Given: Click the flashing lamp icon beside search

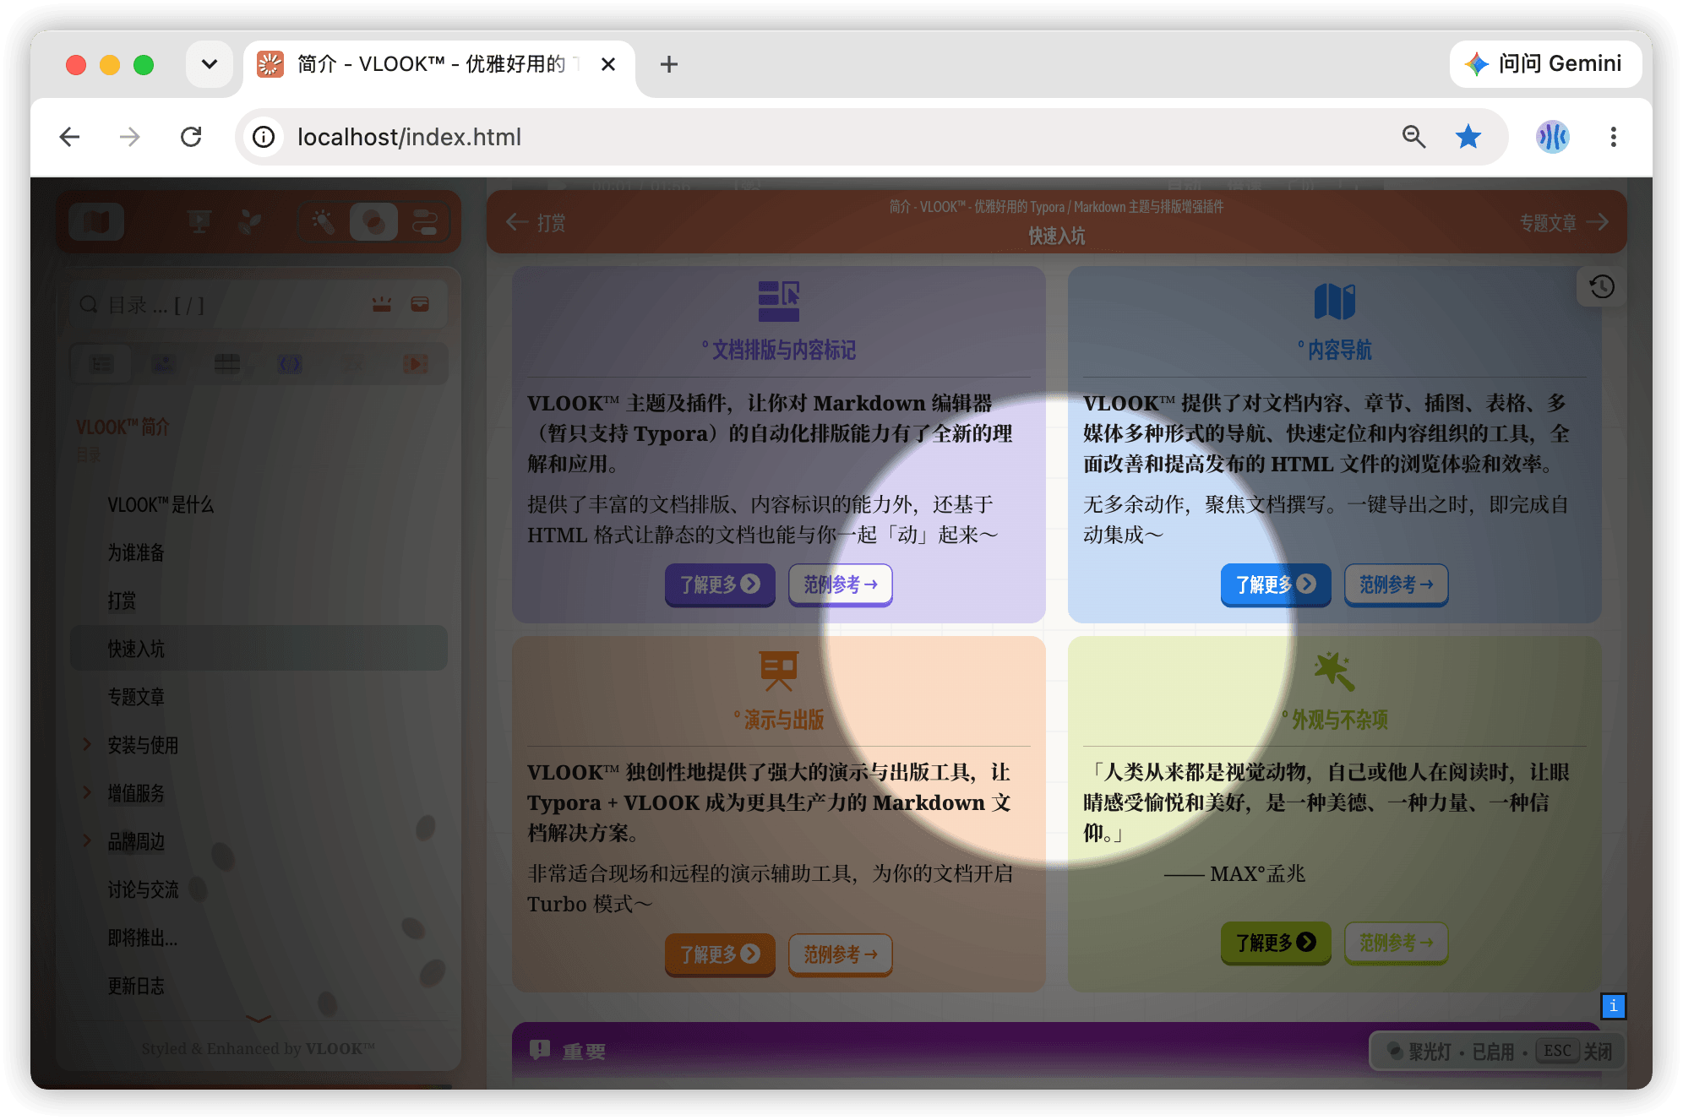Looking at the screenshot, I should [382, 304].
